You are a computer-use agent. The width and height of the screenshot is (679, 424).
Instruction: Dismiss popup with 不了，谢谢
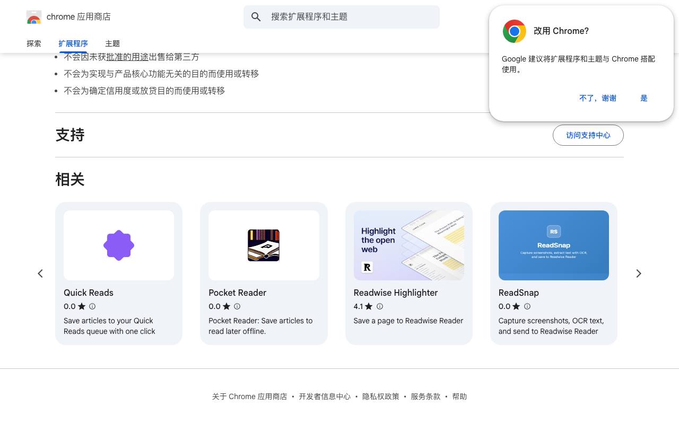(598, 98)
